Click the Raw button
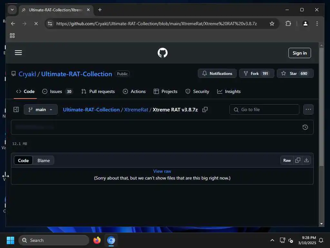This screenshot has width=330, height=248. click(x=287, y=160)
